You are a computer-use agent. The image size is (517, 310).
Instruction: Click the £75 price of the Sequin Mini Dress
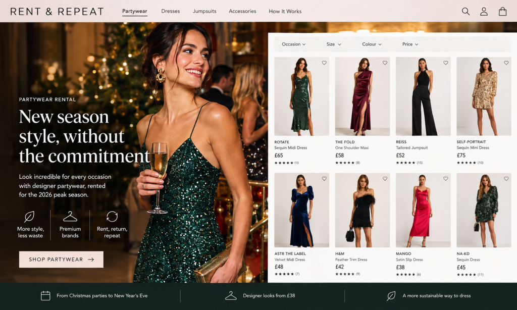[x=461, y=156]
